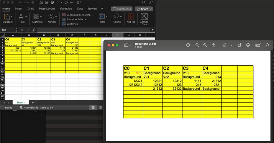
Task: Switch to Normal view in status bar
Action: [93, 108]
